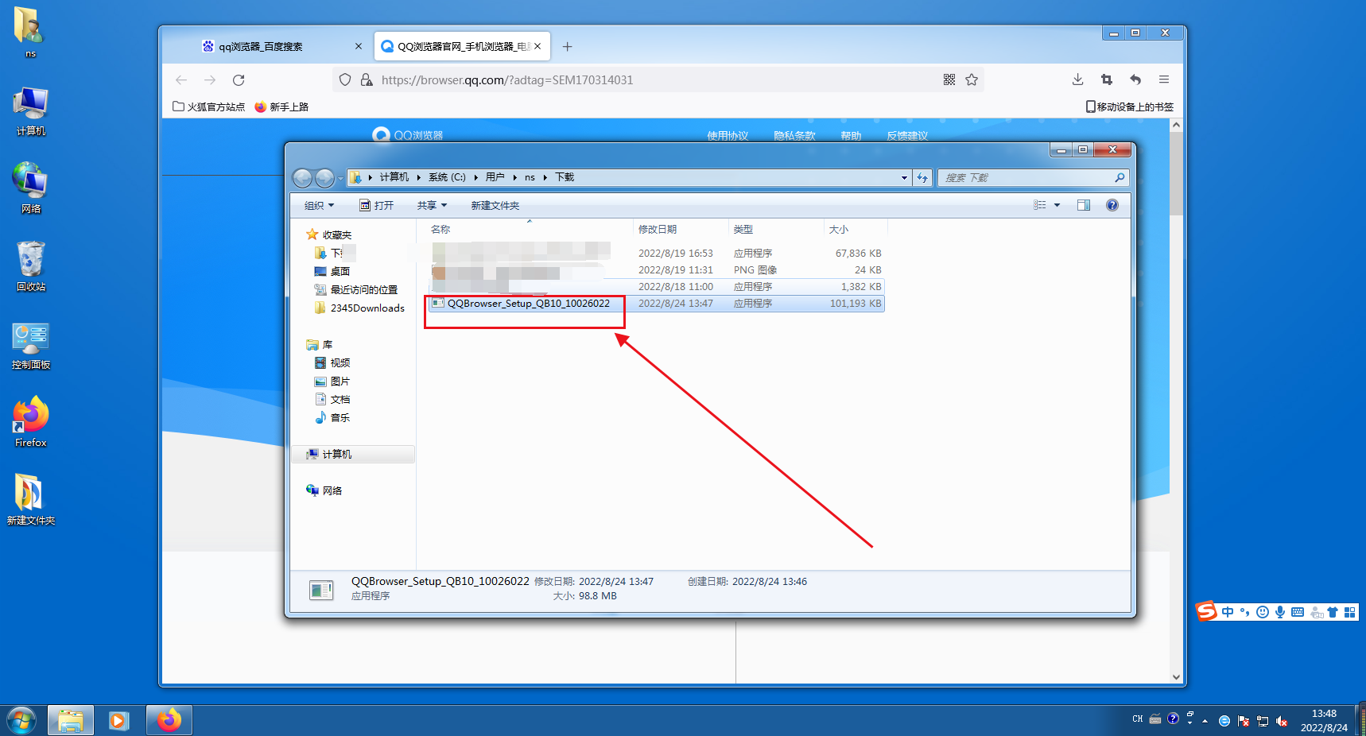Click Firefox desktop shortcut icon

tap(31, 422)
